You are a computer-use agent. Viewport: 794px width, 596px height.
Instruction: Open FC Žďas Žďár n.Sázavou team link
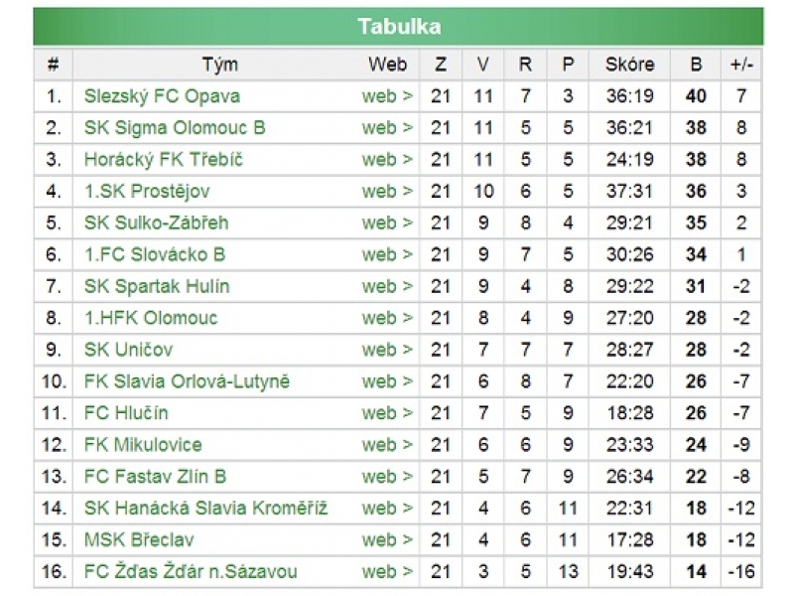coord(191,573)
